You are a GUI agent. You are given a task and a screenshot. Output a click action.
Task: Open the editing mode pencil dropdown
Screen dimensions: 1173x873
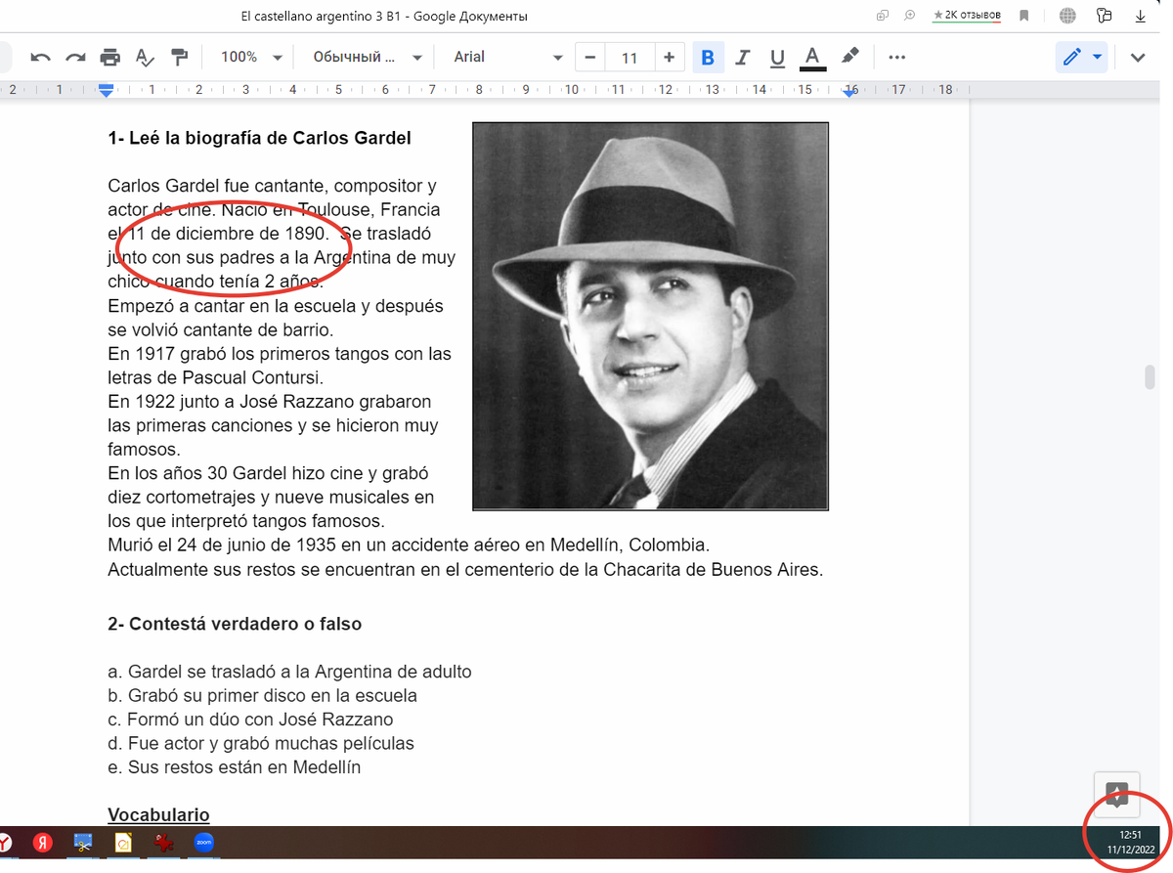1082,57
